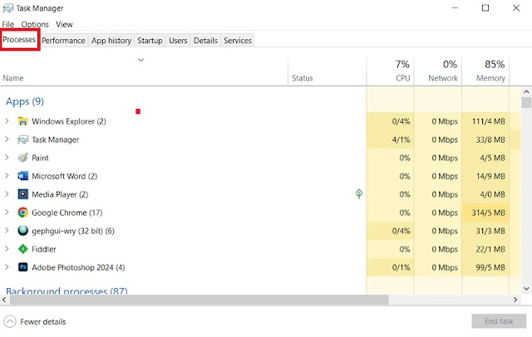Click the 99/5 MB memory cell
Screen dimensions: 532x337
coord(485,267)
